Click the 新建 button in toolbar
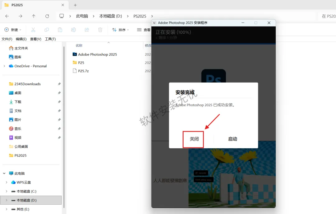Viewport: 336px width, 214px height. coord(13,30)
